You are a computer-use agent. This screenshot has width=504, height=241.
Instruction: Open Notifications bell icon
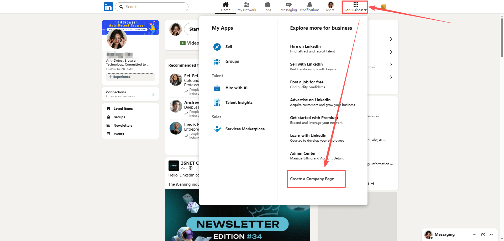[310, 4]
